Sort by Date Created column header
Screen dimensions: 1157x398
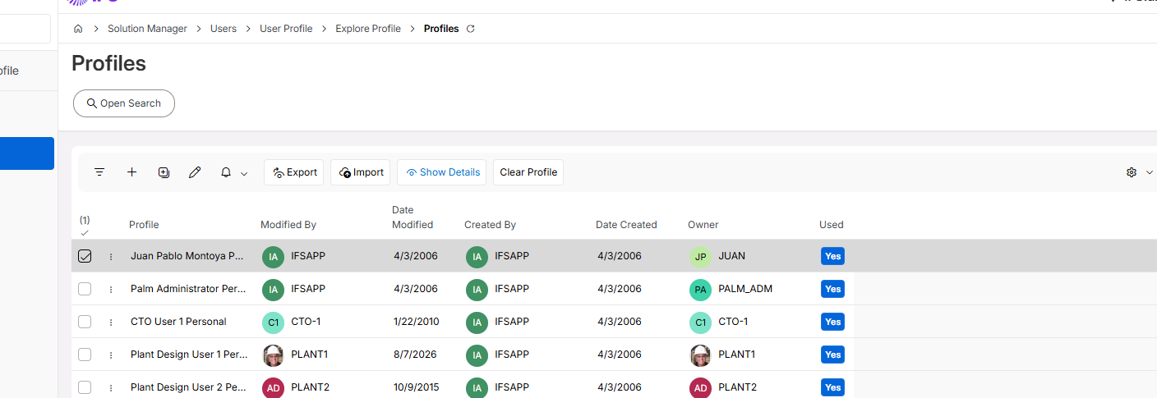[626, 225]
